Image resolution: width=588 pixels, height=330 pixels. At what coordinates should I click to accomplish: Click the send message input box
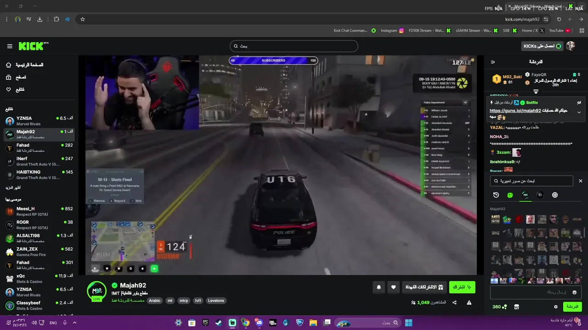(536, 292)
